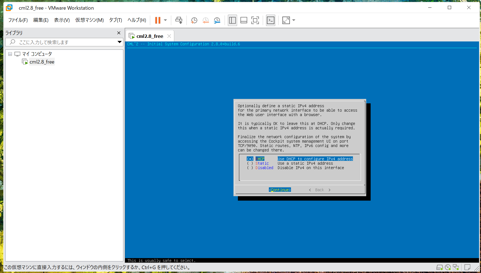Click Continue in the configuration dialog
481x273 pixels.
pyautogui.click(x=280, y=190)
